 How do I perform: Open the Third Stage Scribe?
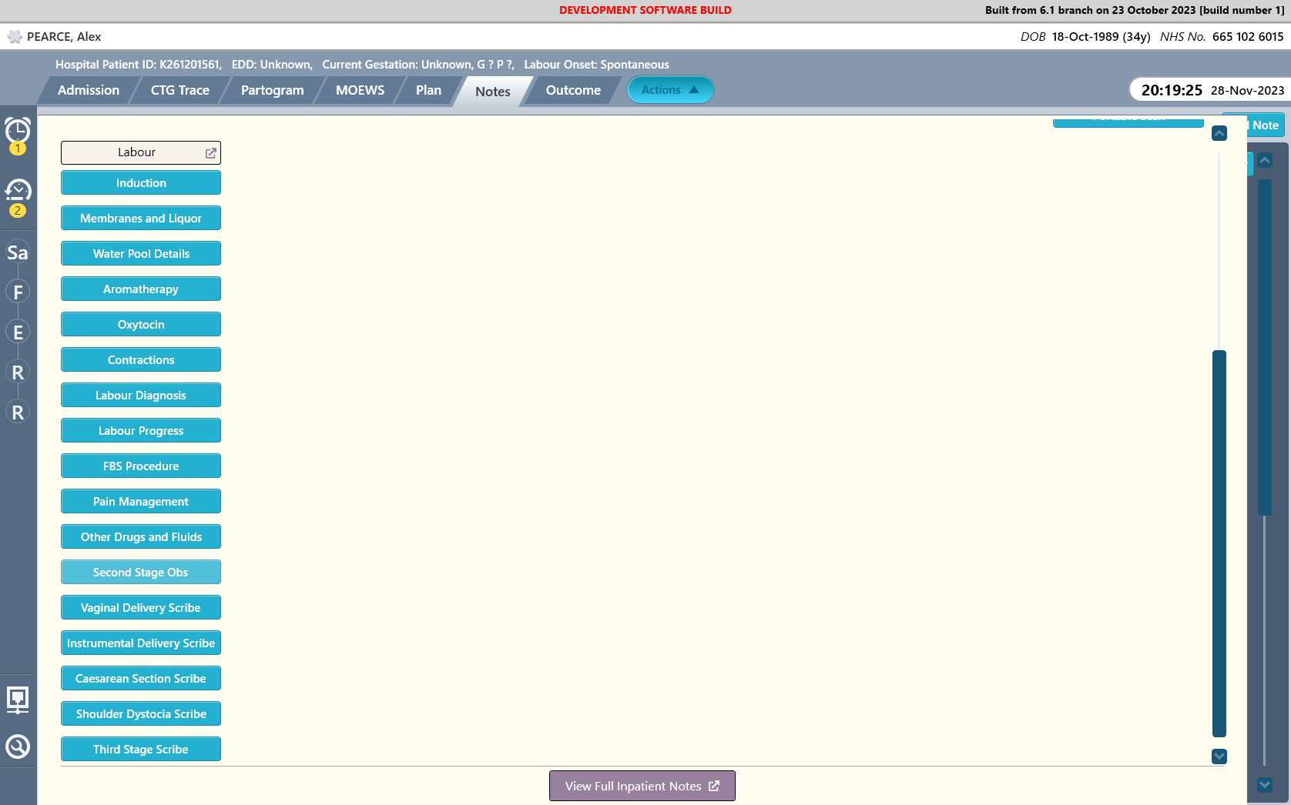(x=141, y=750)
